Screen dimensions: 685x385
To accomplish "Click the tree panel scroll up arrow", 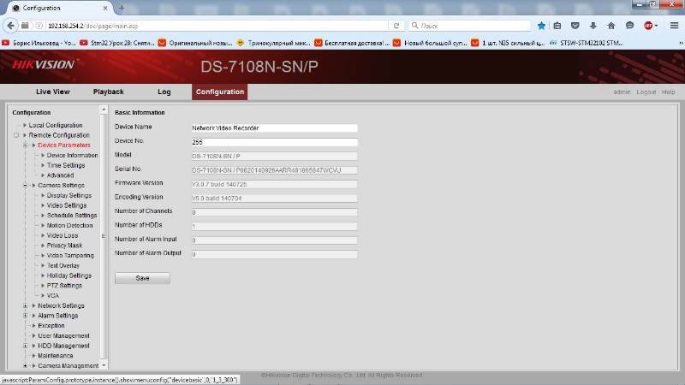I will 104,110.
